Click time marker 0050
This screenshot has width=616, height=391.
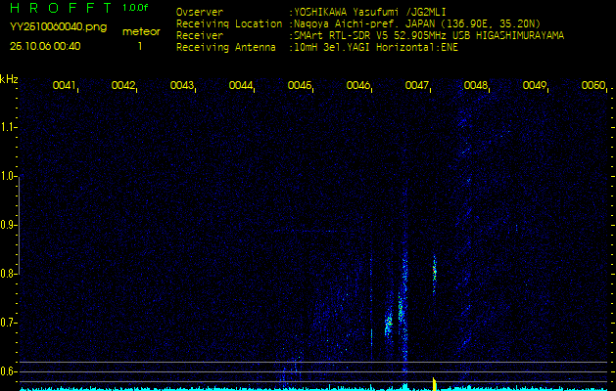pyautogui.click(x=593, y=85)
